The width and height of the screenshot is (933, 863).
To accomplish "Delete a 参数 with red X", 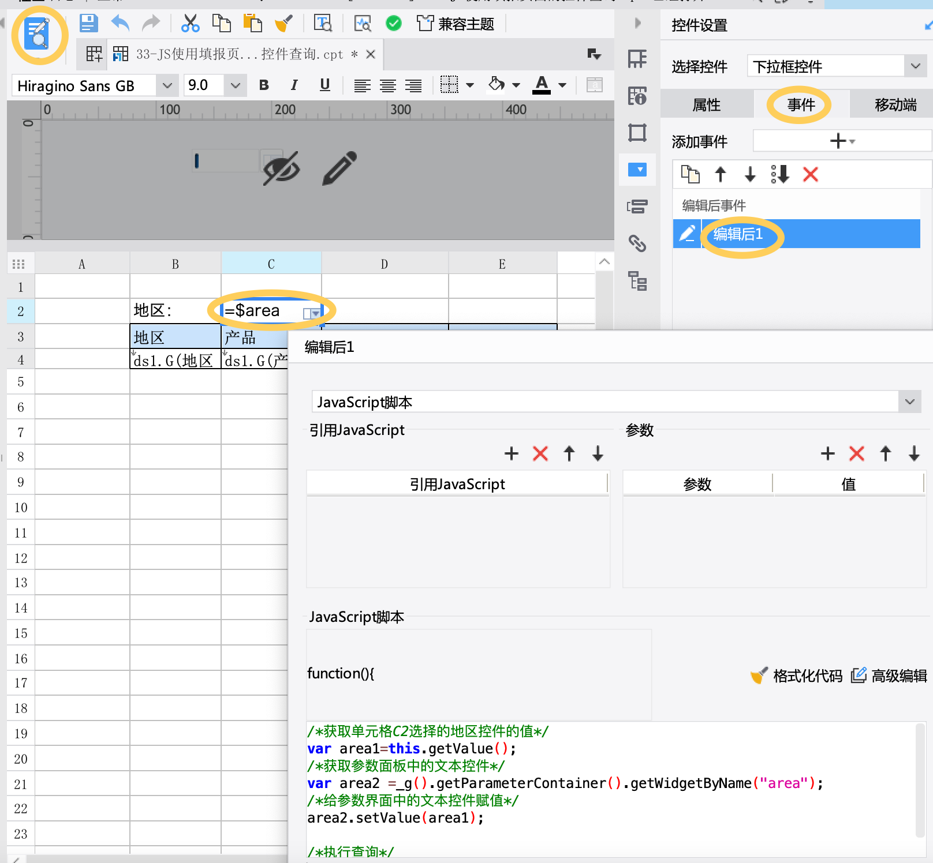I will 857,453.
